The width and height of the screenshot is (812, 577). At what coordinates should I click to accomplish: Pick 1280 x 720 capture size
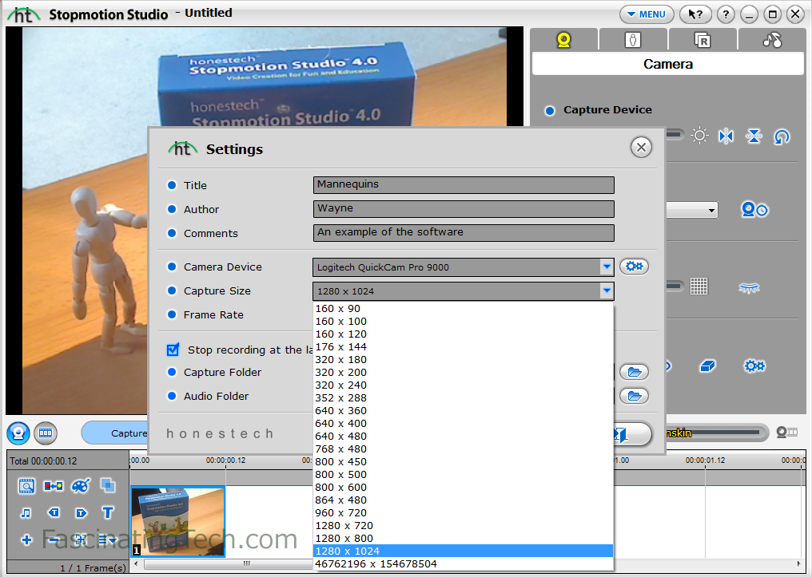[464, 525]
